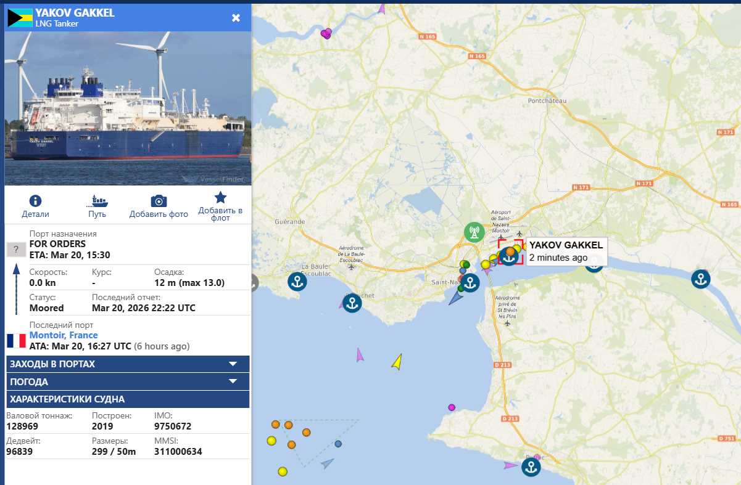Collapse the ХАРАКТЕРИСТИКИ СУДНА section header
This screenshot has height=485, width=741.
point(127,399)
